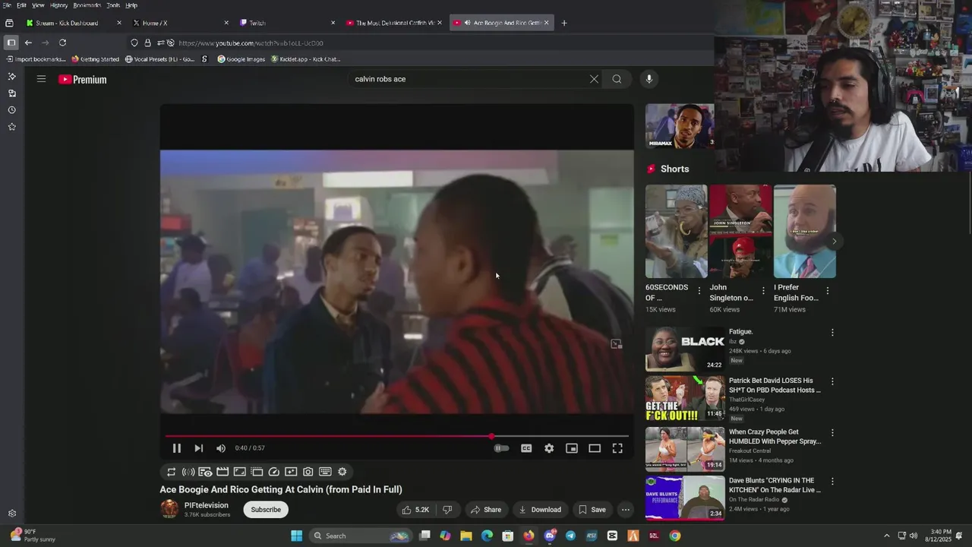Click the sound boost icon under player

click(x=188, y=472)
